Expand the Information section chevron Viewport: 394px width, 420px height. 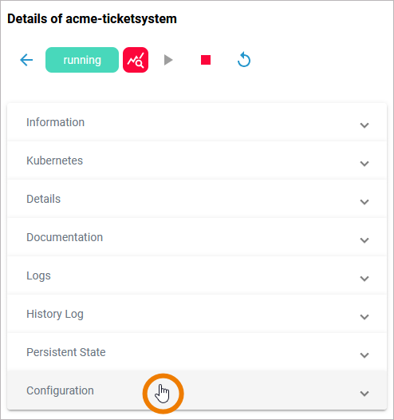pos(364,125)
